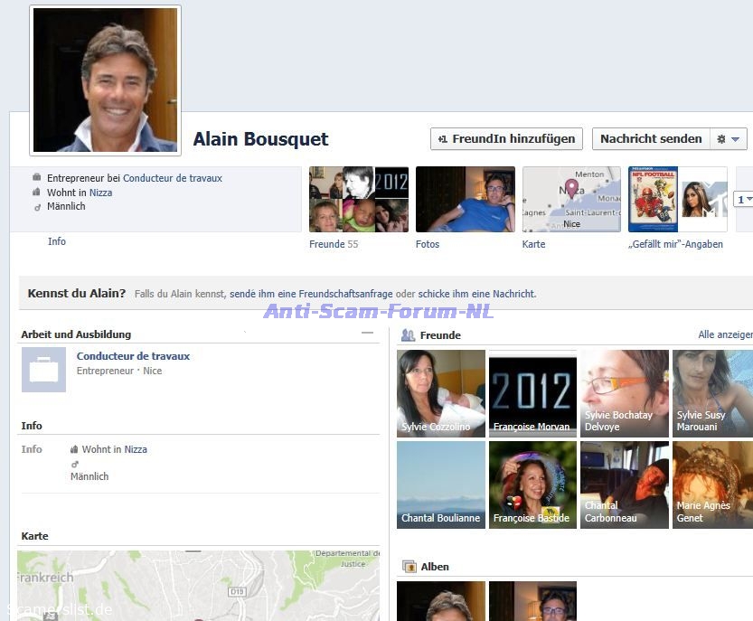The height and width of the screenshot is (621, 753).
Task: Collapse the Arbeit und Ausbildung section
Action: click(367, 334)
